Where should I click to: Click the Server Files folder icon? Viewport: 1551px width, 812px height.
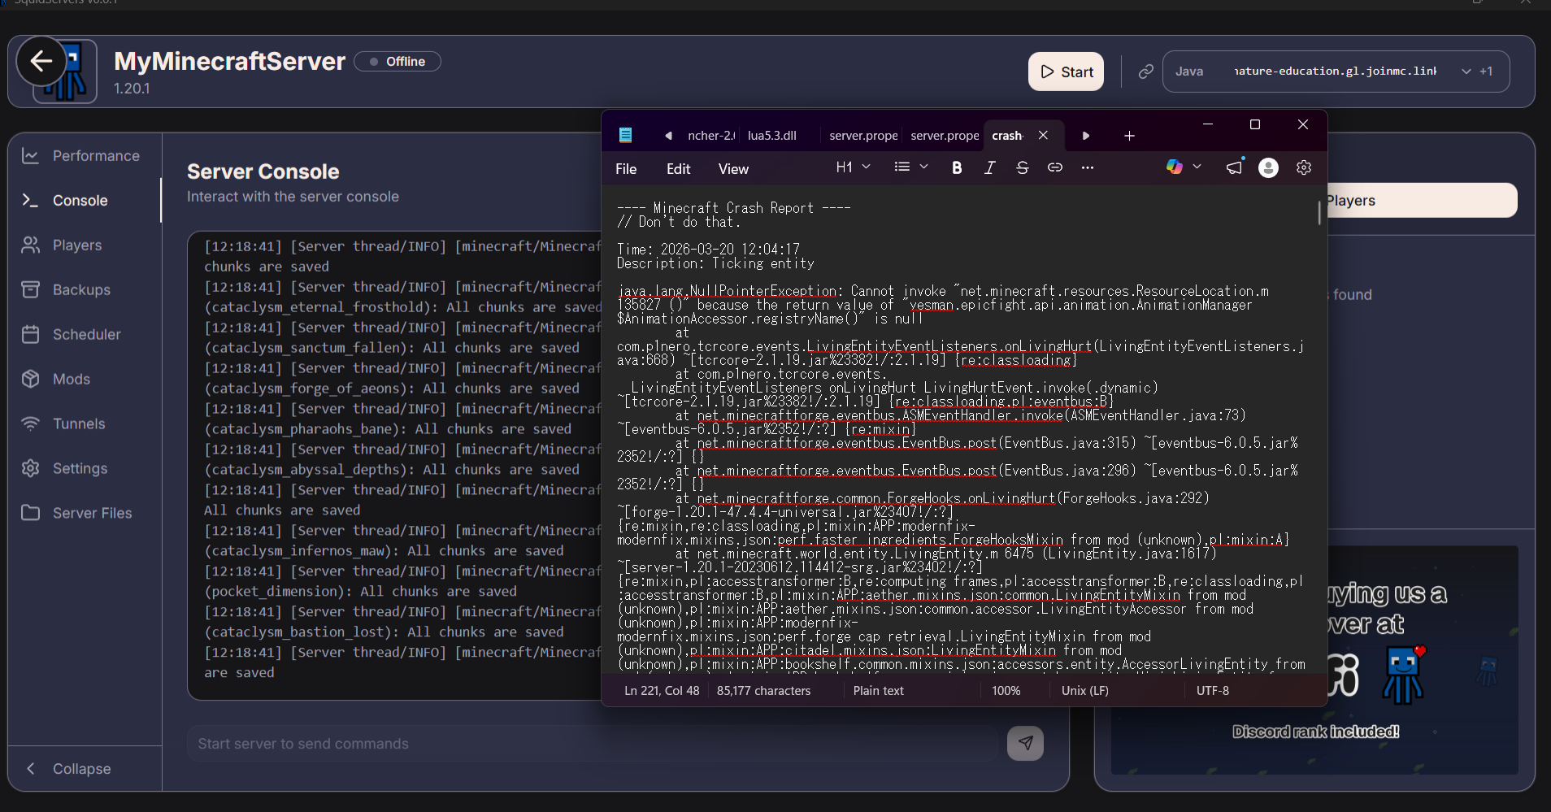[30, 513]
